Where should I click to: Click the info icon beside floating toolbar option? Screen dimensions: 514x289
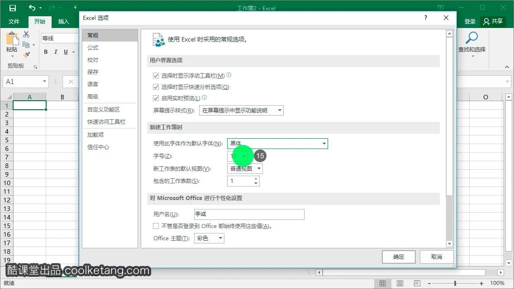[x=229, y=75]
